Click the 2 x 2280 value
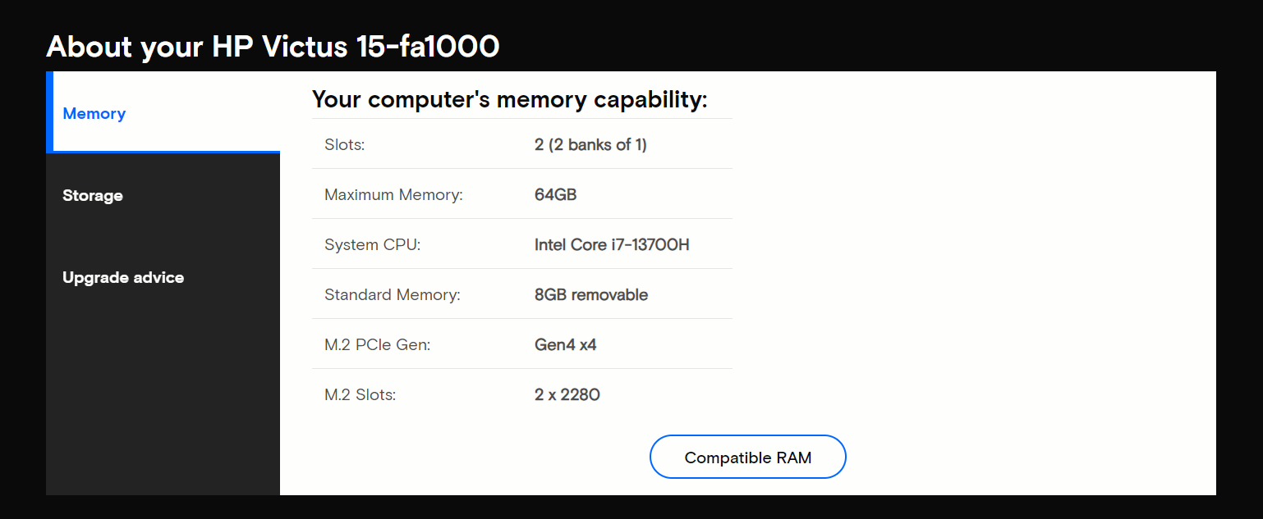Viewport: 1263px width, 519px height. [x=567, y=395]
